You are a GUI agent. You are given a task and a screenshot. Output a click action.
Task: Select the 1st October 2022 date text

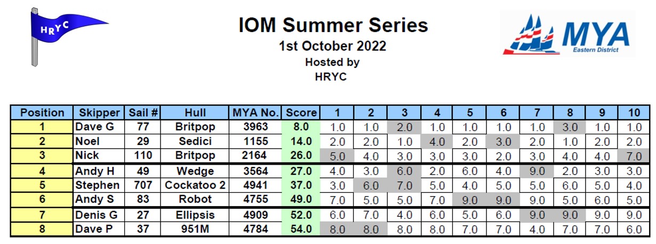coord(333,46)
